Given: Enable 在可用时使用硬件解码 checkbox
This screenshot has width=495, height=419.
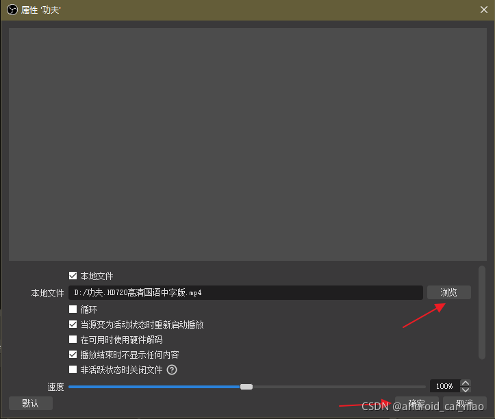Looking at the screenshot, I should click(73, 340).
